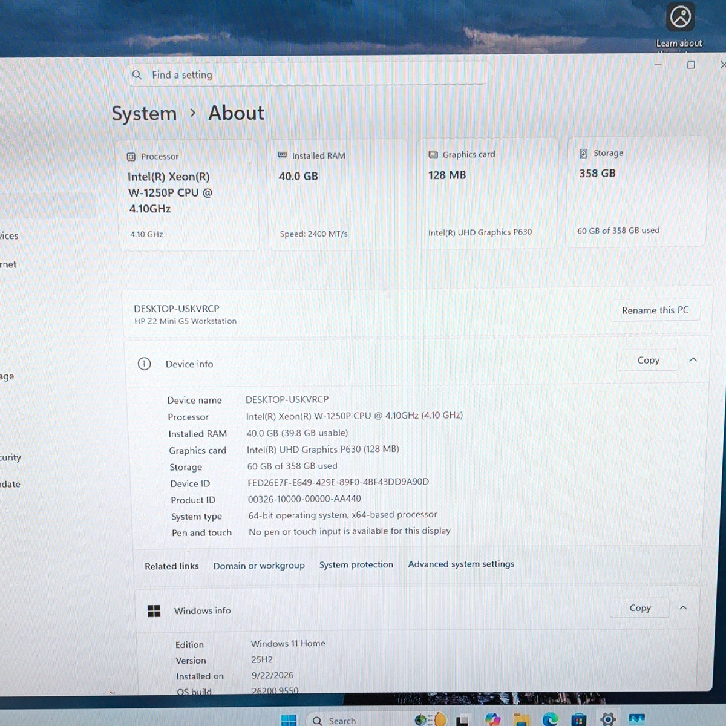This screenshot has height=726, width=726.
Task: Open Microsoft Store from the taskbar
Action: click(579, 719)
